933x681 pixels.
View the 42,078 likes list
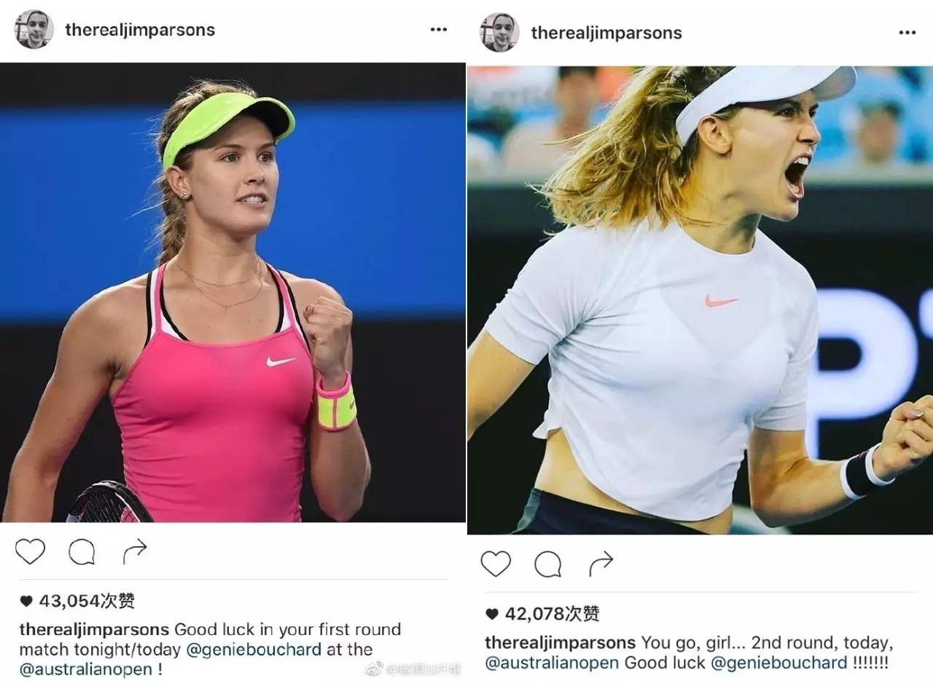[542, 614]
